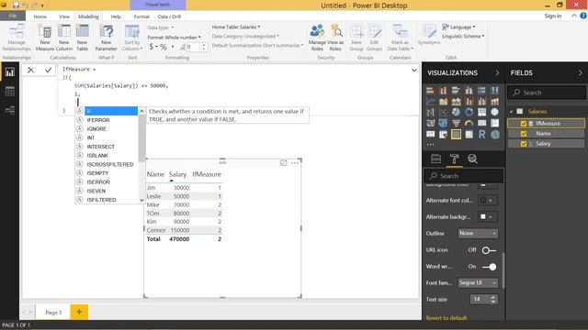Click the visual's Focus mode icon
This screenshot has height=330, width=588.
[x=284, y=163]
